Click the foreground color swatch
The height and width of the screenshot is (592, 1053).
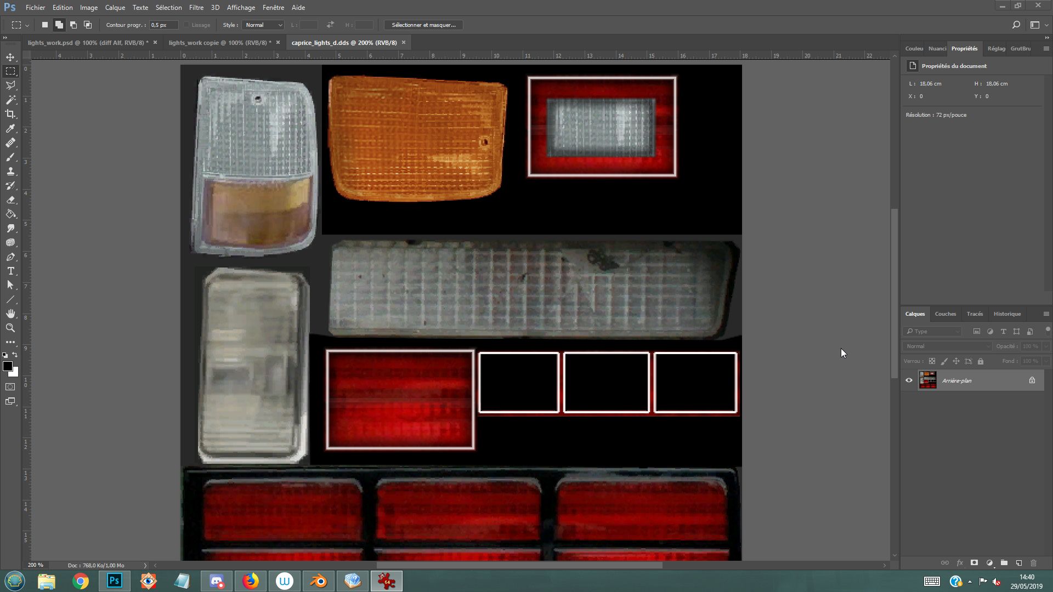click(x=7, y=366)
